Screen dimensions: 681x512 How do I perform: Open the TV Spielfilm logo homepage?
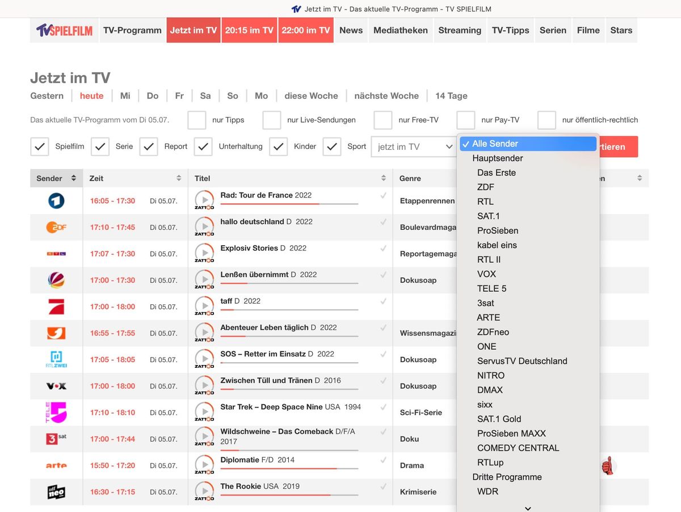click(64, 30)
